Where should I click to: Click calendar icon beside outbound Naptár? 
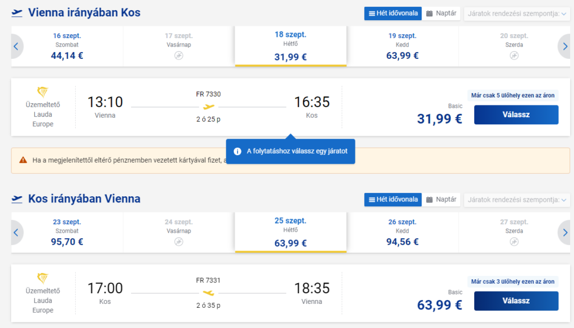coord(429,13)
